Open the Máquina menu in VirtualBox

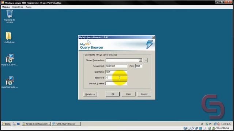[x=6, y=7]
